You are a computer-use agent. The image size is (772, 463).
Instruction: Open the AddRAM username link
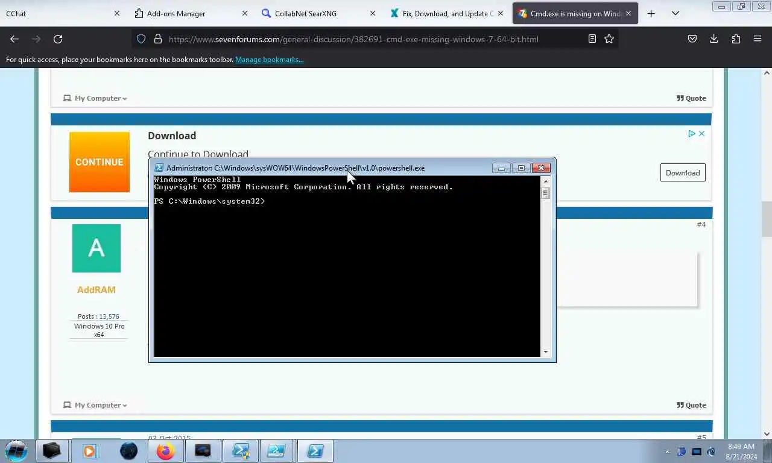click(x=96, y=290)
